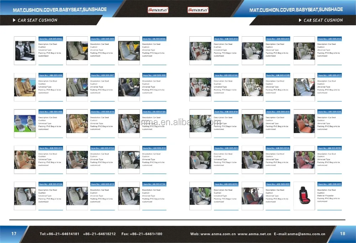View the grass-background photo of AM-505-009

pos(25,123)
